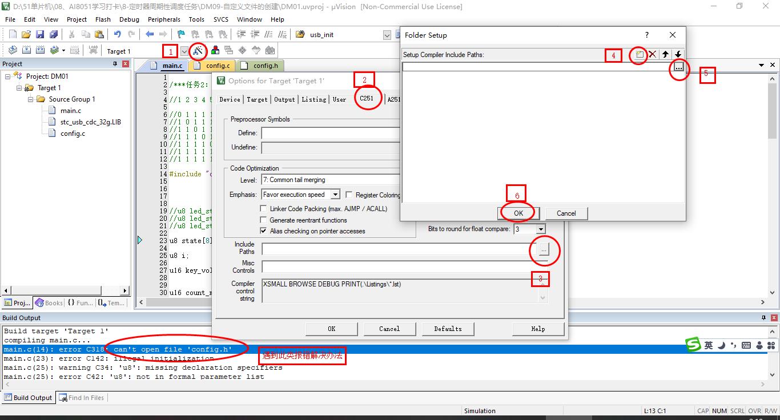Open the Project menu
The height and width of the screenshot is (420, 780).
(77, 19)
